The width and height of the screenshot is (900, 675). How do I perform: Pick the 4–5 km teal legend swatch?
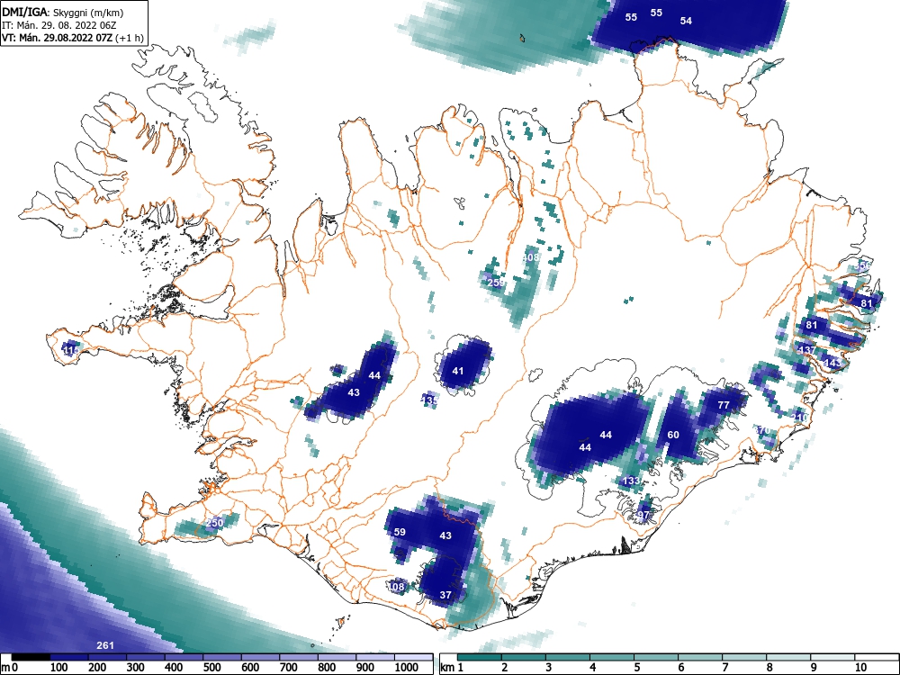click(x=612, y=657)
